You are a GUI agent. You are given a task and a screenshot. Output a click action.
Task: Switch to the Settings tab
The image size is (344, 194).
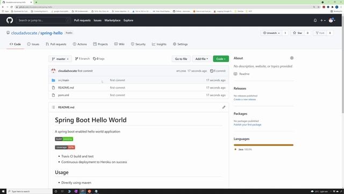tap(181, 44)
